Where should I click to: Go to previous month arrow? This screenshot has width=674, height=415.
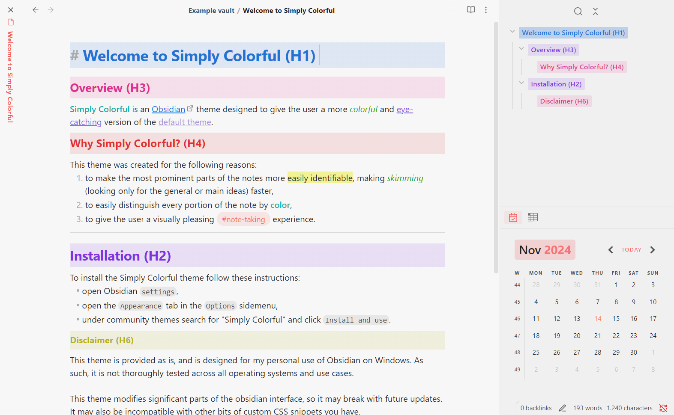611,250
